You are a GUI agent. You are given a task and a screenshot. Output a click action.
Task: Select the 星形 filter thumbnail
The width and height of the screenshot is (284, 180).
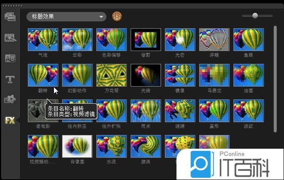pyautogui.click(x=214, y=111)
